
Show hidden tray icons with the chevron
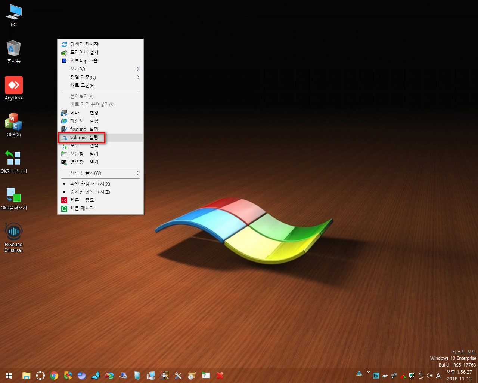tap(368, 372)
